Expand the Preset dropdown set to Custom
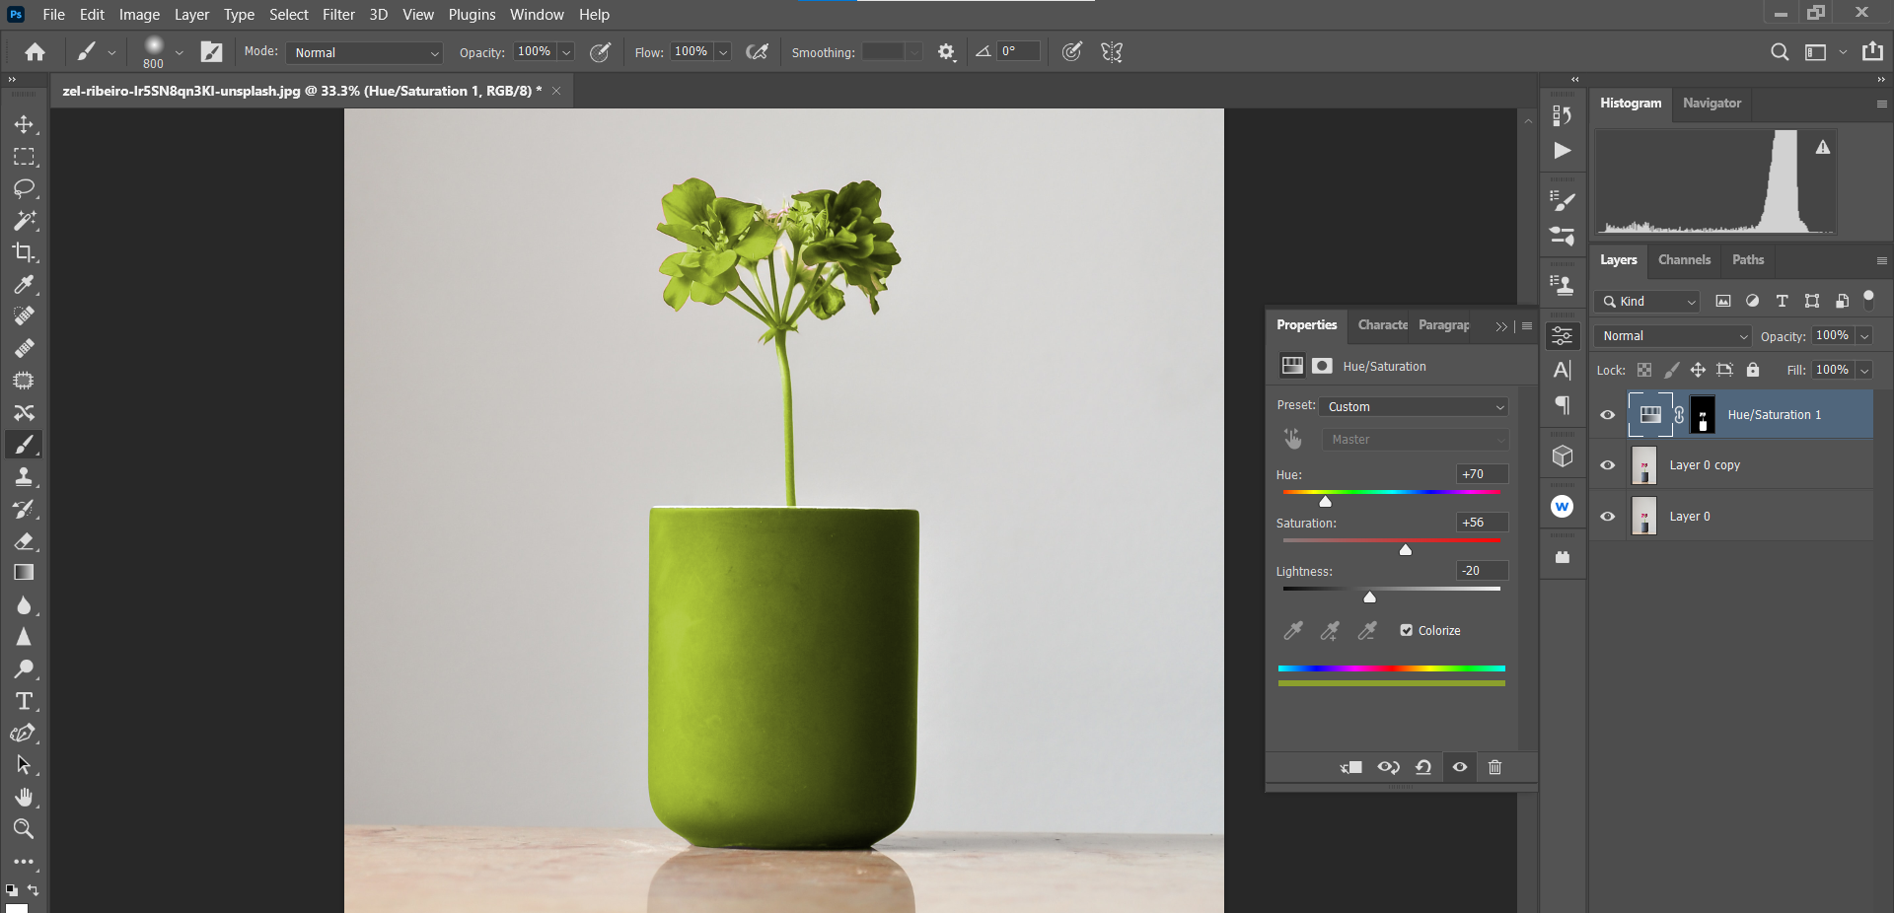The width and height of the screenshot is (1894, 913). tap(1415, 406)
